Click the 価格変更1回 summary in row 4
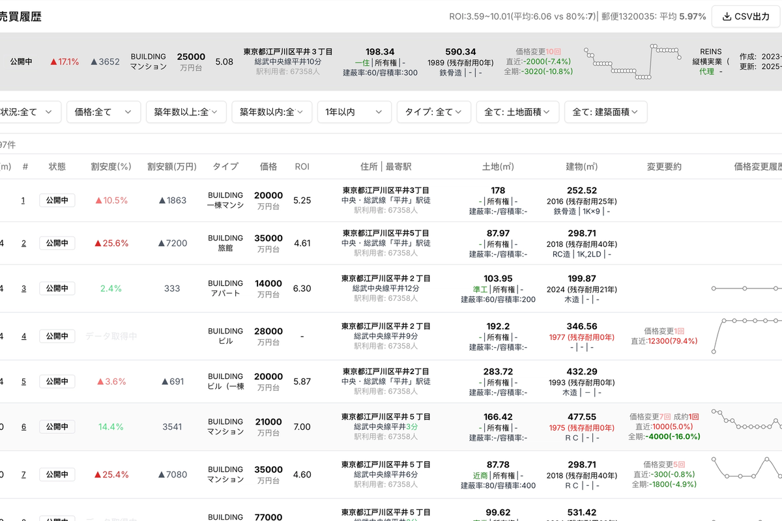 tap(664, 331)
